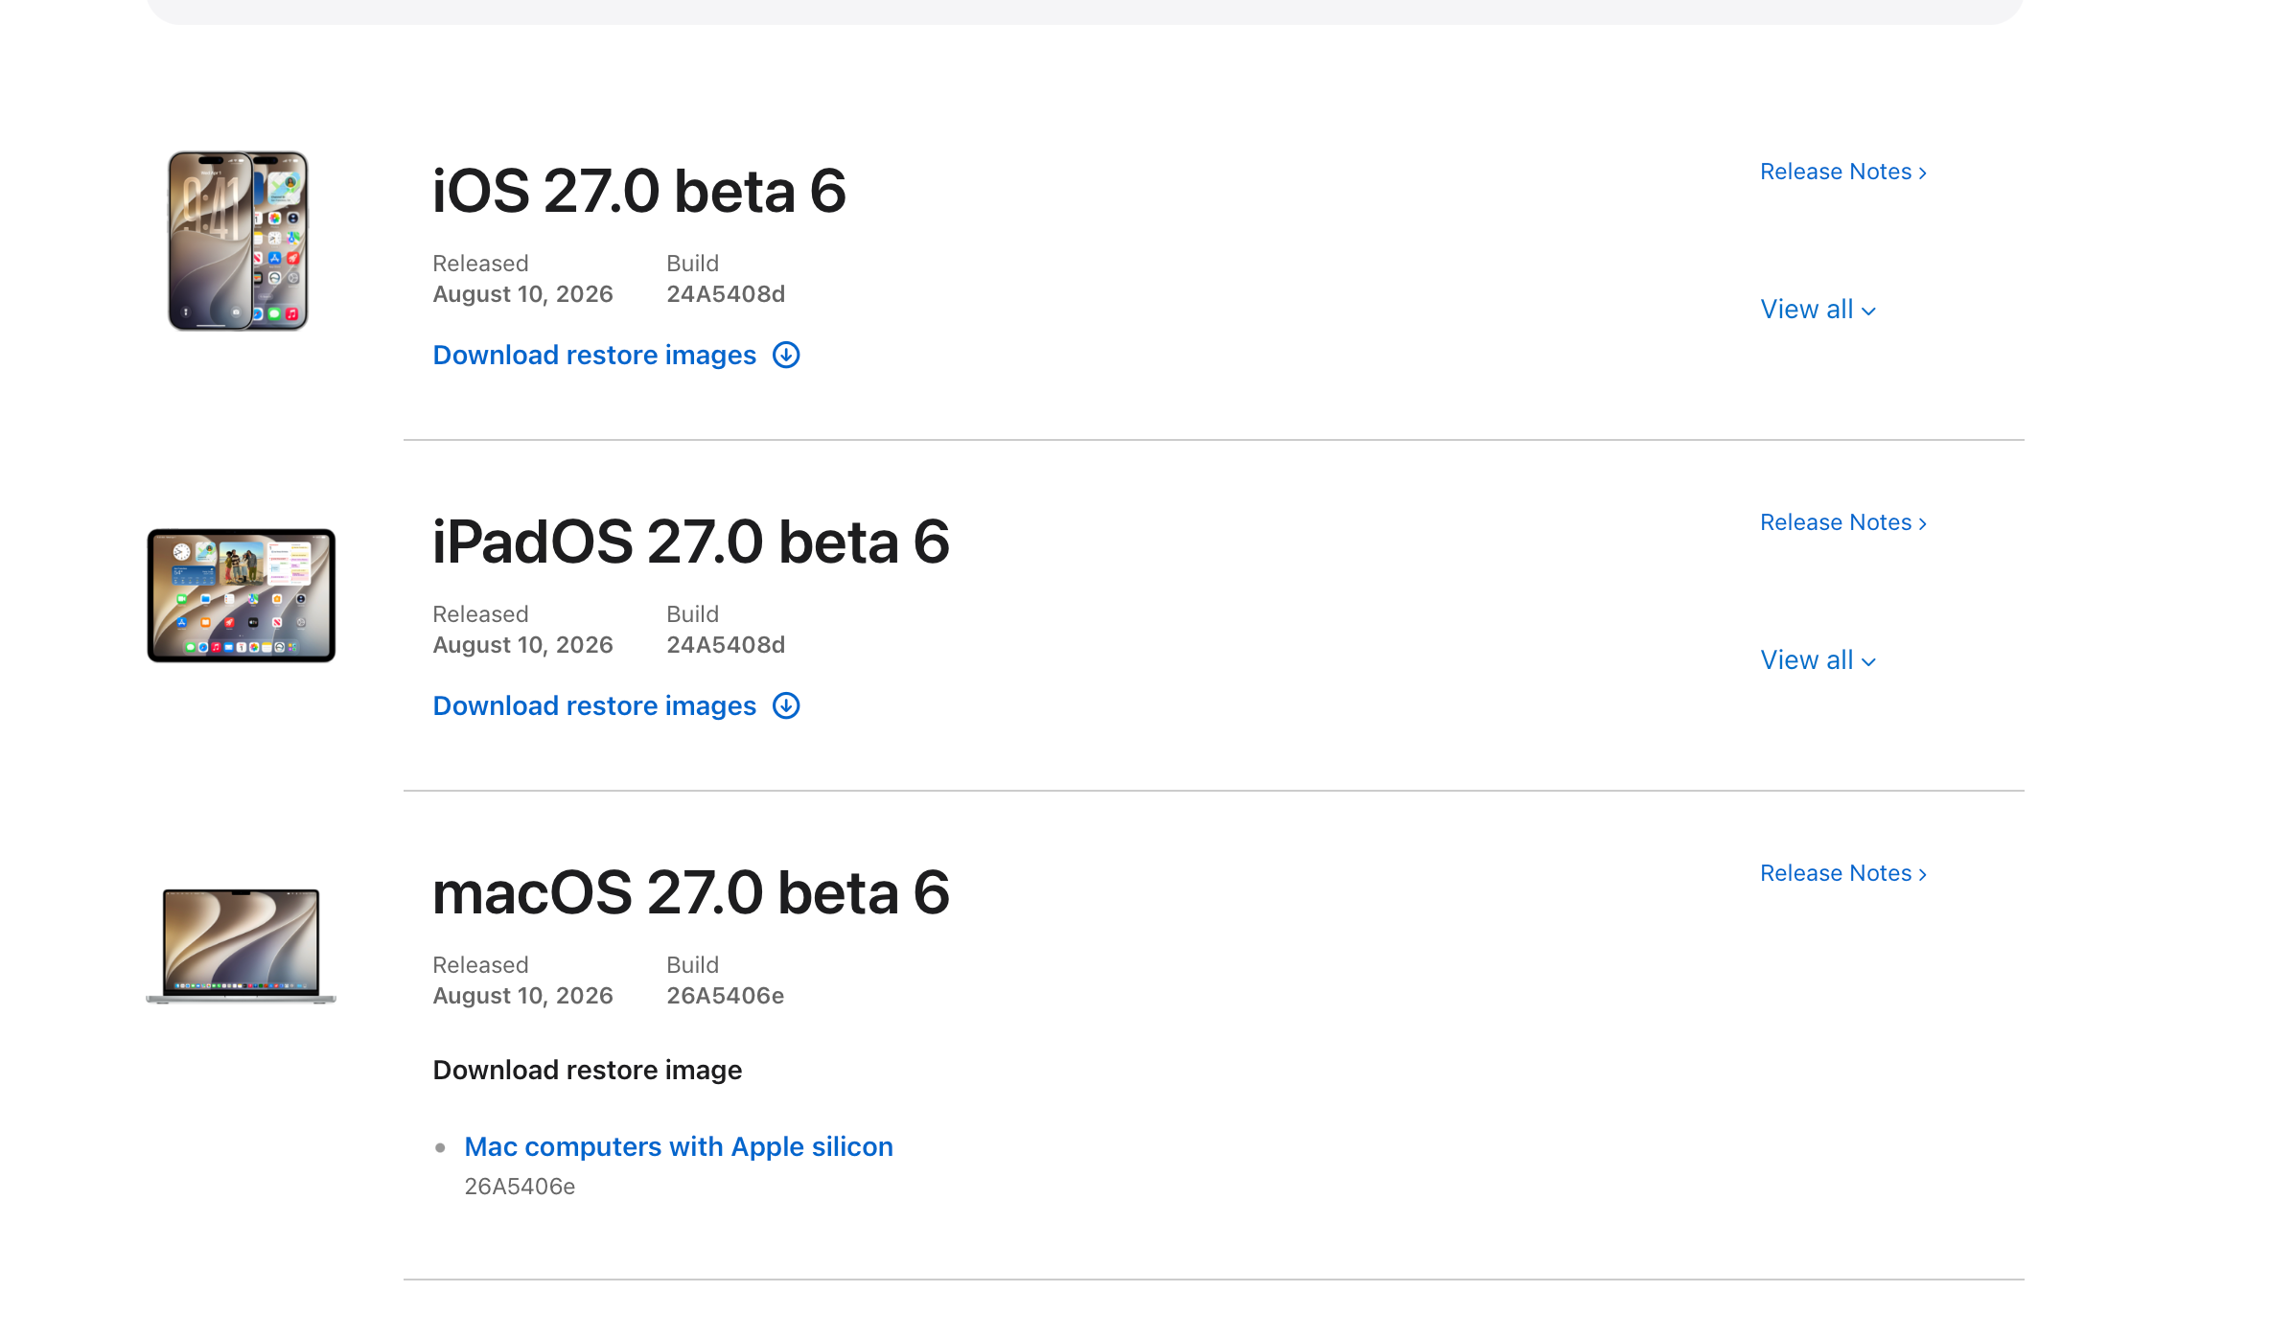Open the iPadOS 27.0 beta 6 Release Notes
This screenshot has width=2270, height=1338.
coord(1842,522)
